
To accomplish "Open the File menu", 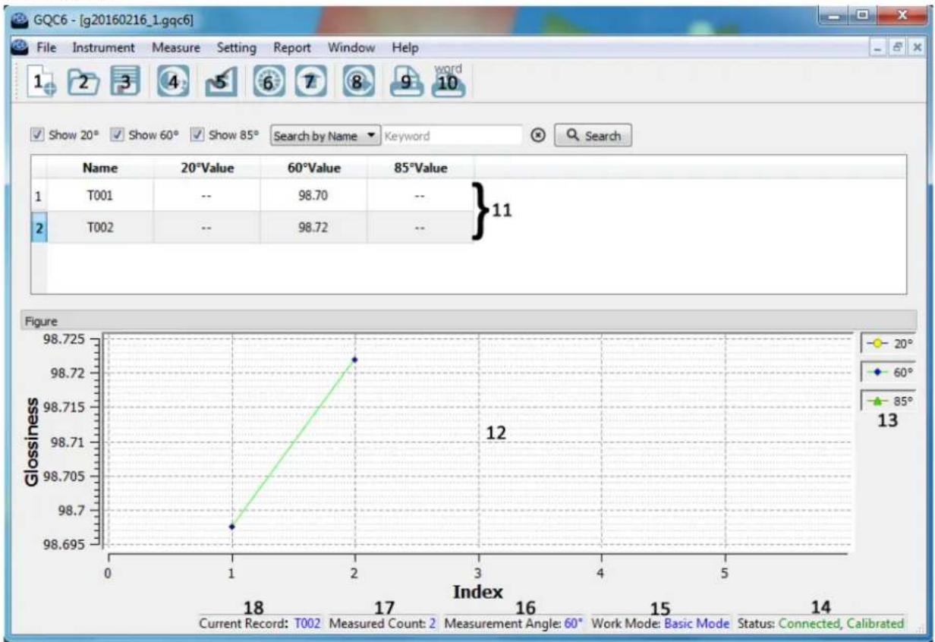I will pos(47,47).
